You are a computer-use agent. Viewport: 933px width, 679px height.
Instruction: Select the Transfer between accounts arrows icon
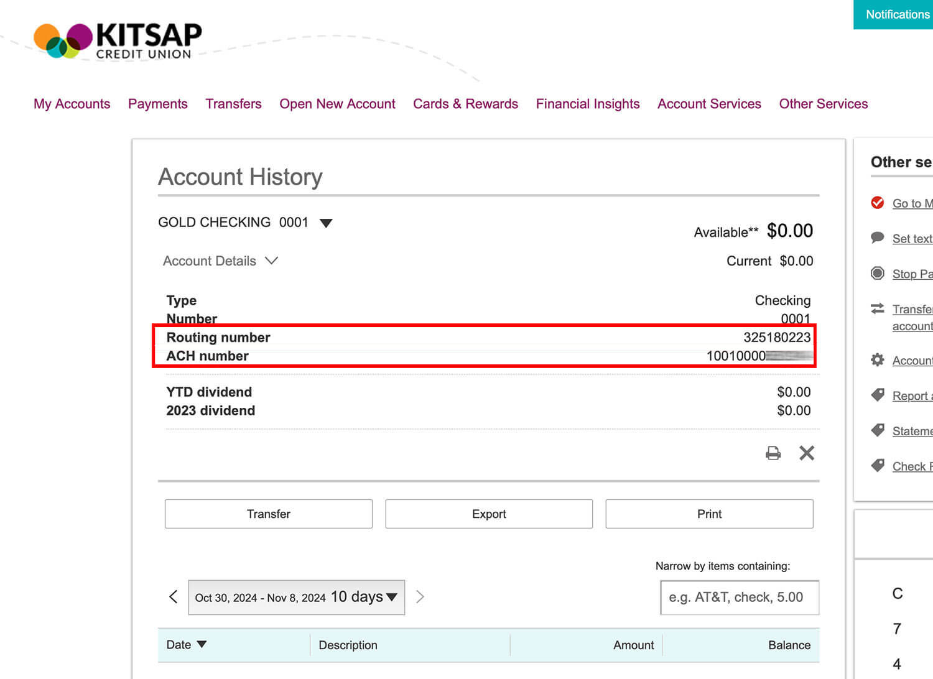877,308
